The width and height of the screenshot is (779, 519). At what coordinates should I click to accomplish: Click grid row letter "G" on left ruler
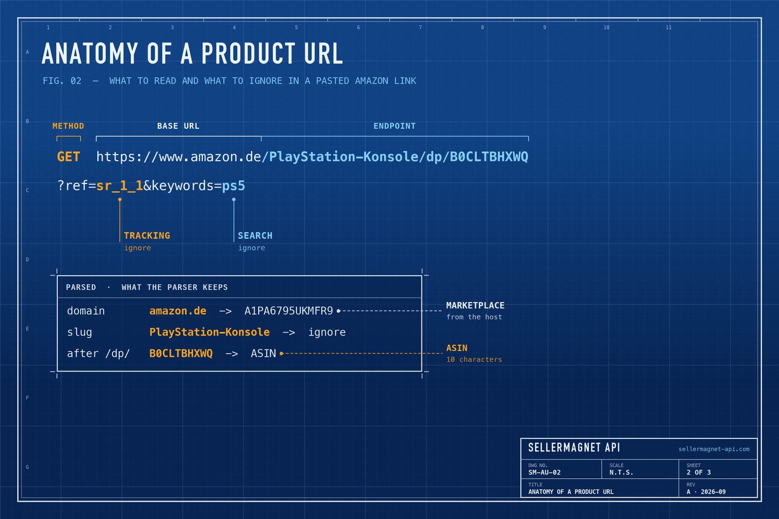point(27,467)
